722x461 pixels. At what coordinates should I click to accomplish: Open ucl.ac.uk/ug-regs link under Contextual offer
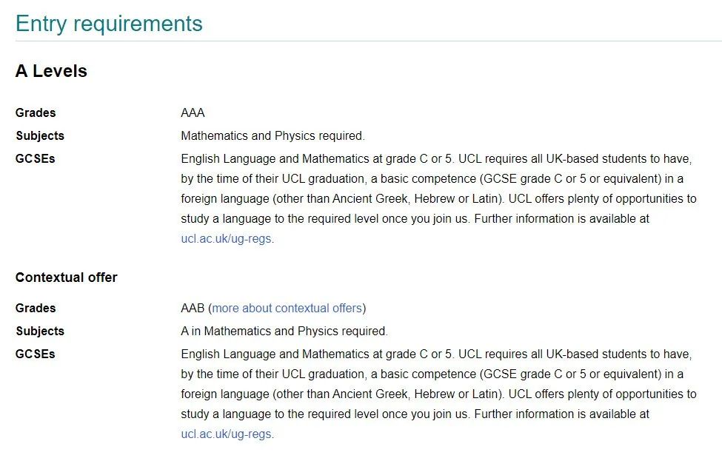[227, 434]
